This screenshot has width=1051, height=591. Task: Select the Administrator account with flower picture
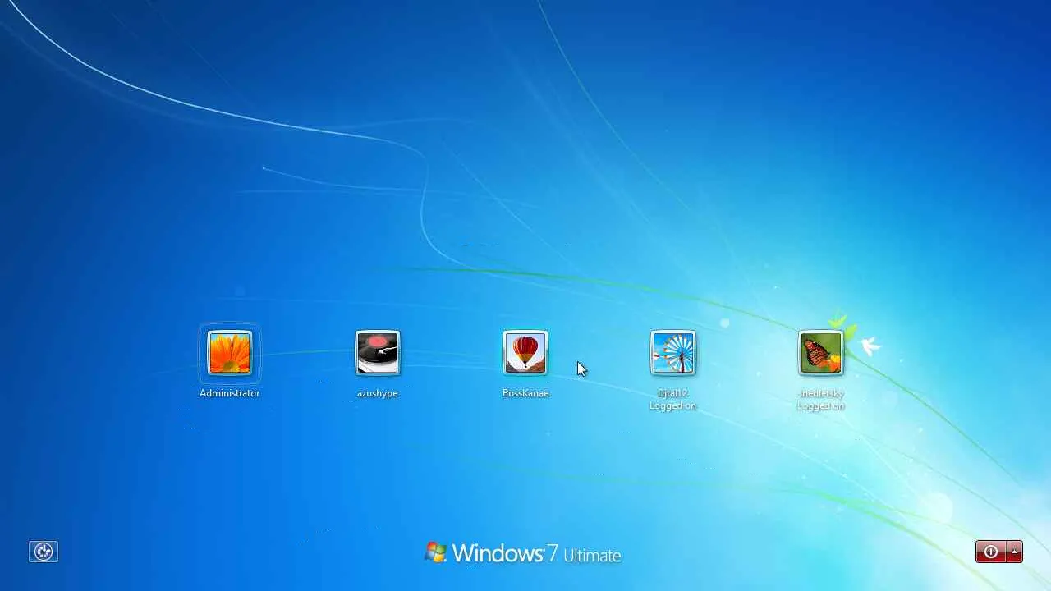pos(230,353)
